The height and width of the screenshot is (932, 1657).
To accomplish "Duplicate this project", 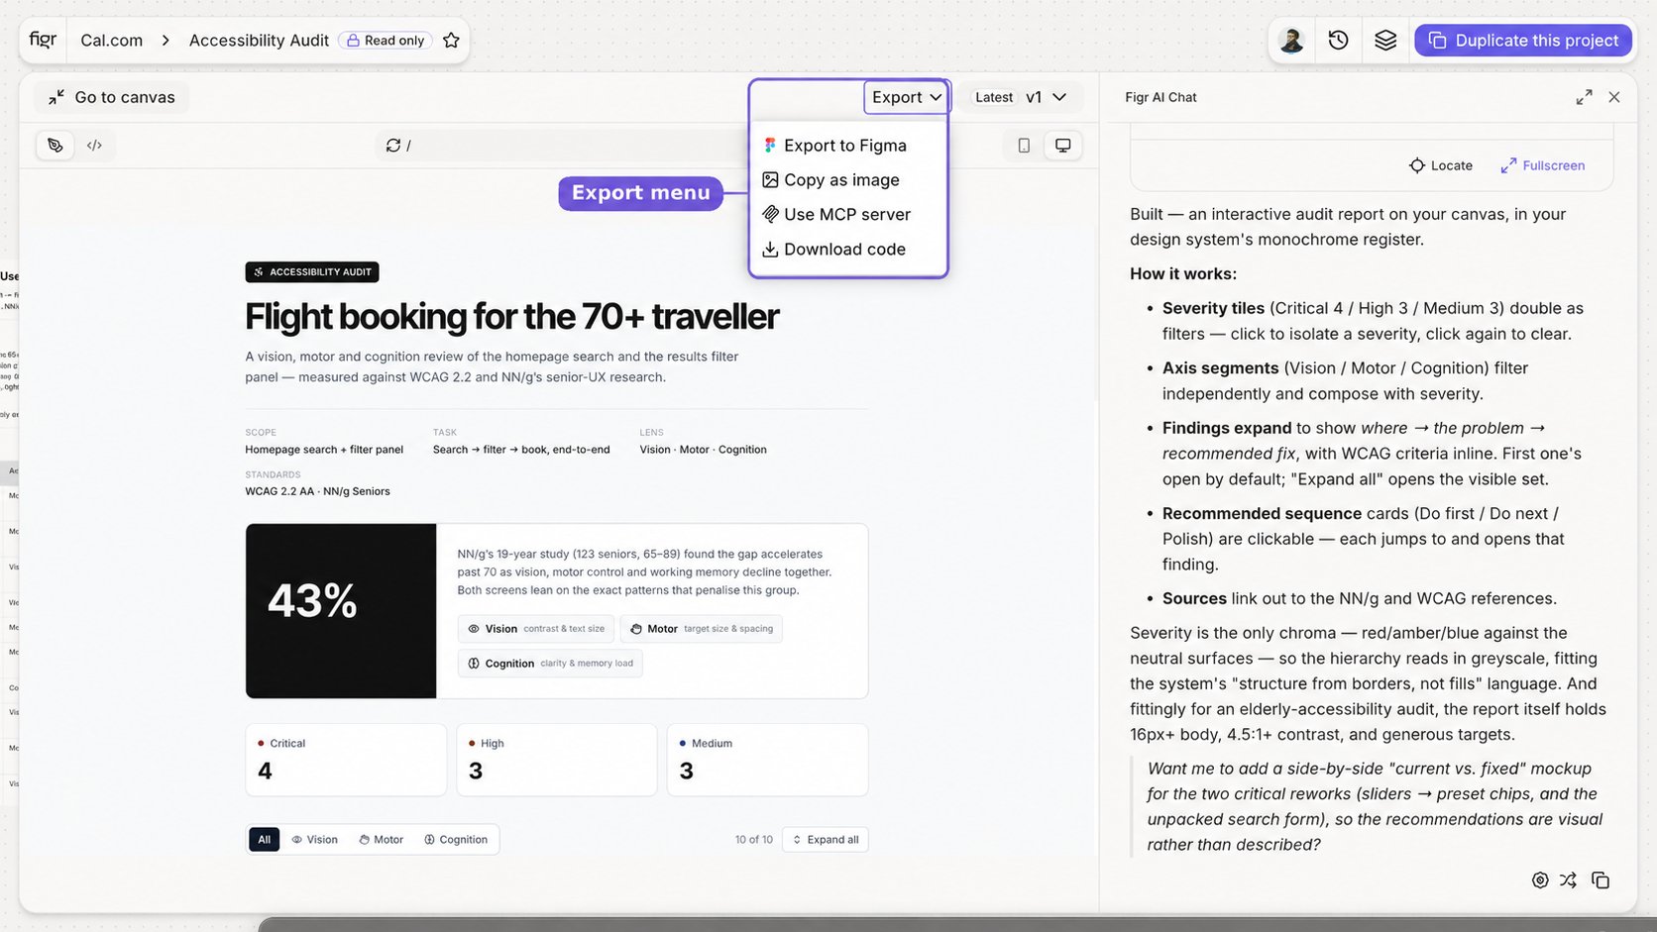I will 1523,41.
